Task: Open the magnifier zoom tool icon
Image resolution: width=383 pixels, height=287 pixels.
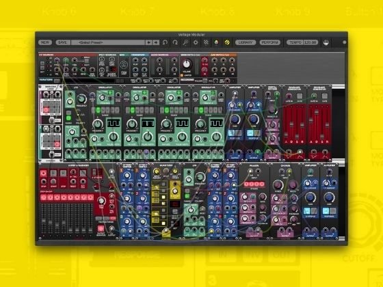Action: pos(185,42)
